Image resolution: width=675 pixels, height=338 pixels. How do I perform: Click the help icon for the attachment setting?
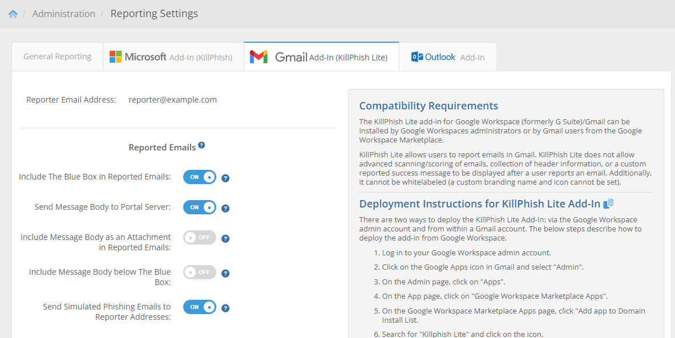tap(225, 238)
